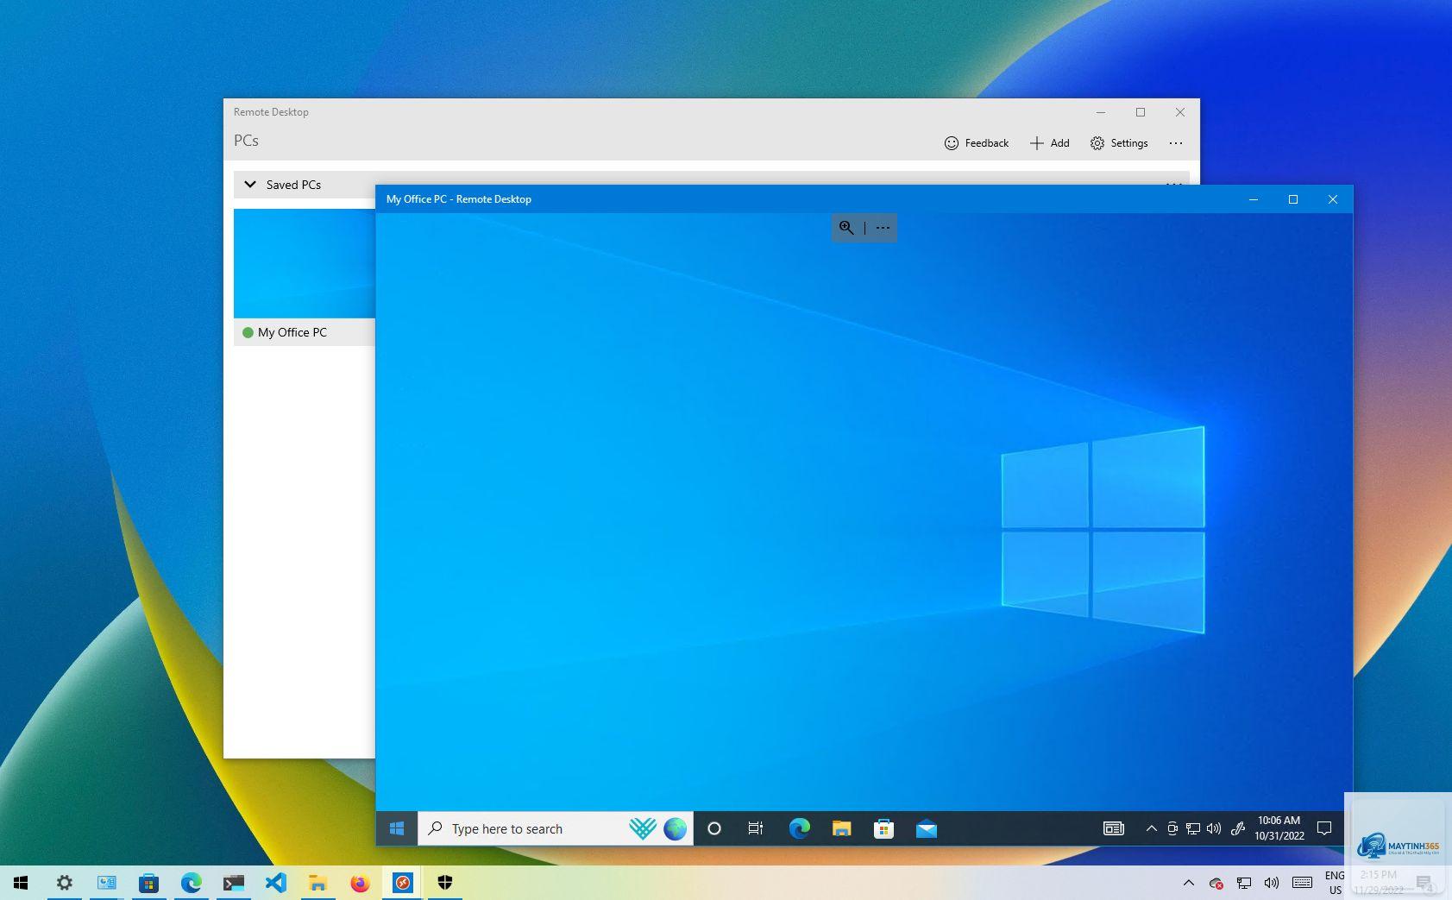
Task: Open Settings in the Remote Desktop window
Action: pos(1118,143)
